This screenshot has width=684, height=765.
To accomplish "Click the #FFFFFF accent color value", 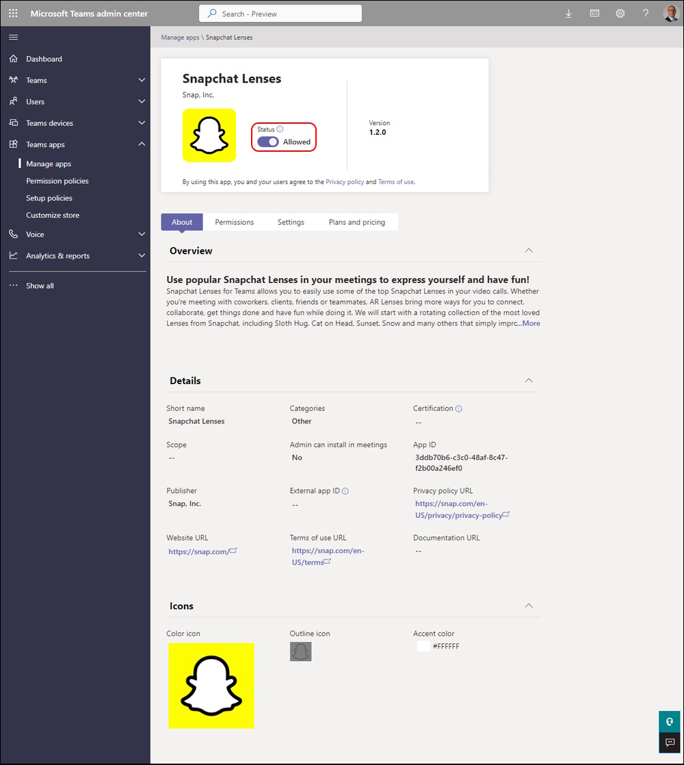I will (x=446, y=647).
